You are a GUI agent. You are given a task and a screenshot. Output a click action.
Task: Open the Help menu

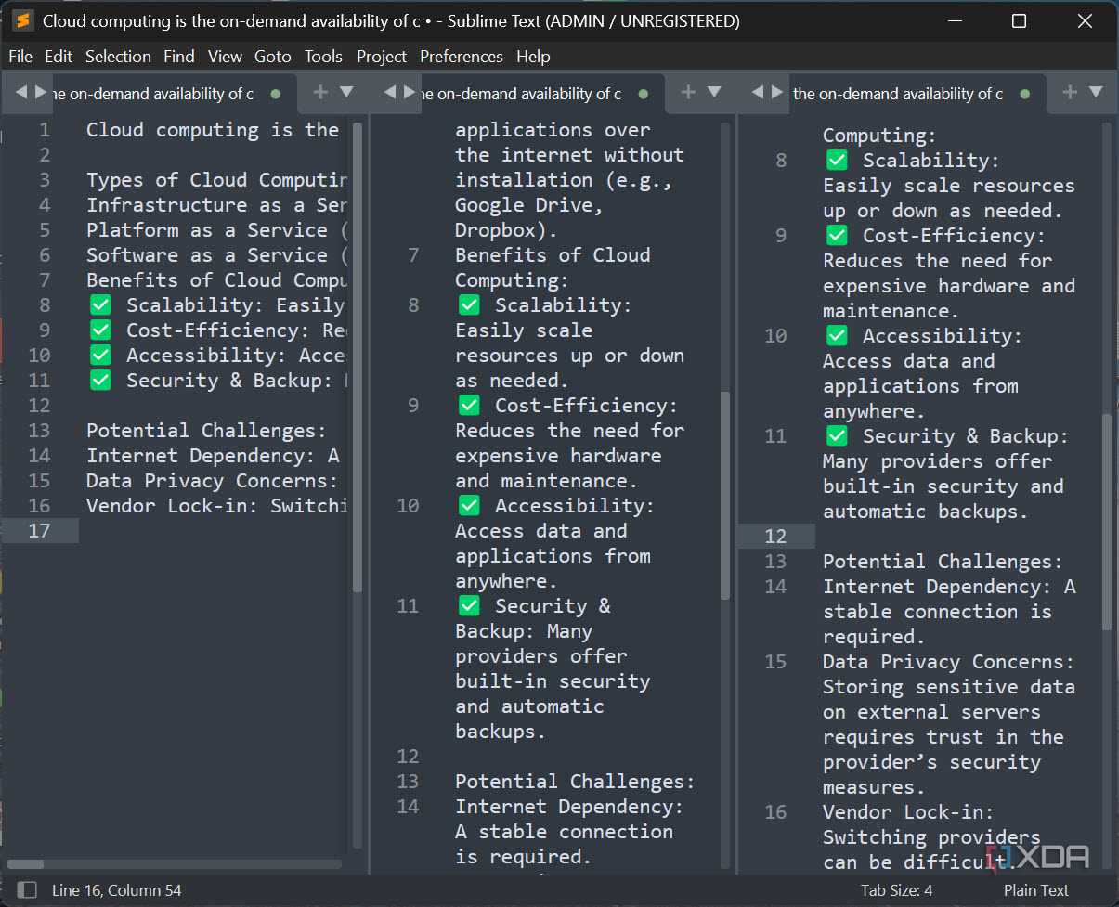pyautogui.click(x=533, y=57)
